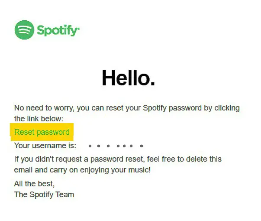Click 'delete this' in the message body
This screenshot has height=221, width=261.
pos(204,159)
